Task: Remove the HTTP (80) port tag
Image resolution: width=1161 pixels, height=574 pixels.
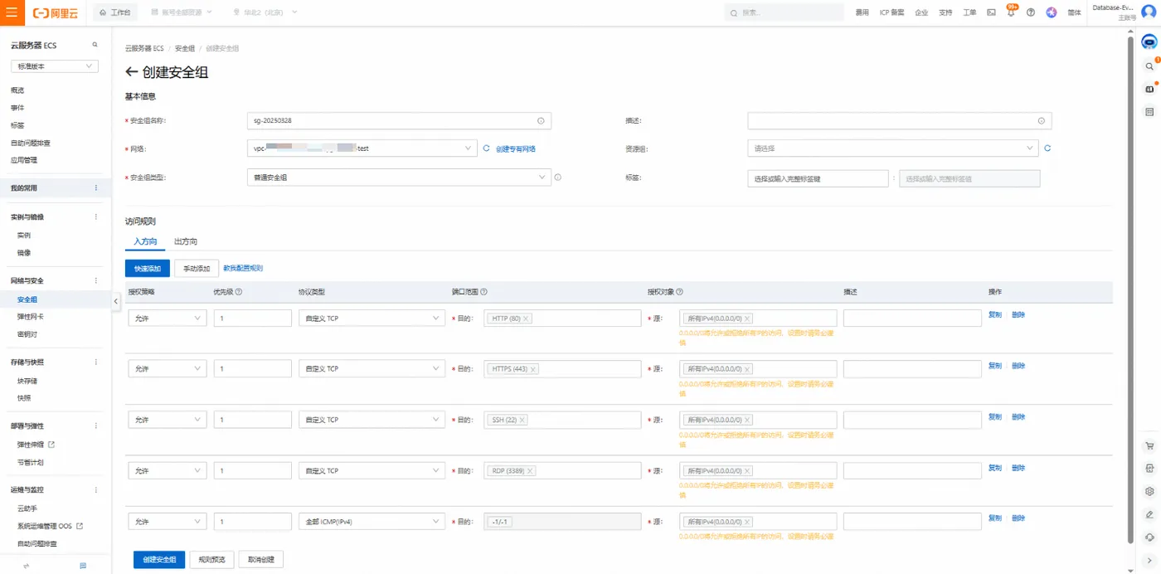Action: coord(527,319)
